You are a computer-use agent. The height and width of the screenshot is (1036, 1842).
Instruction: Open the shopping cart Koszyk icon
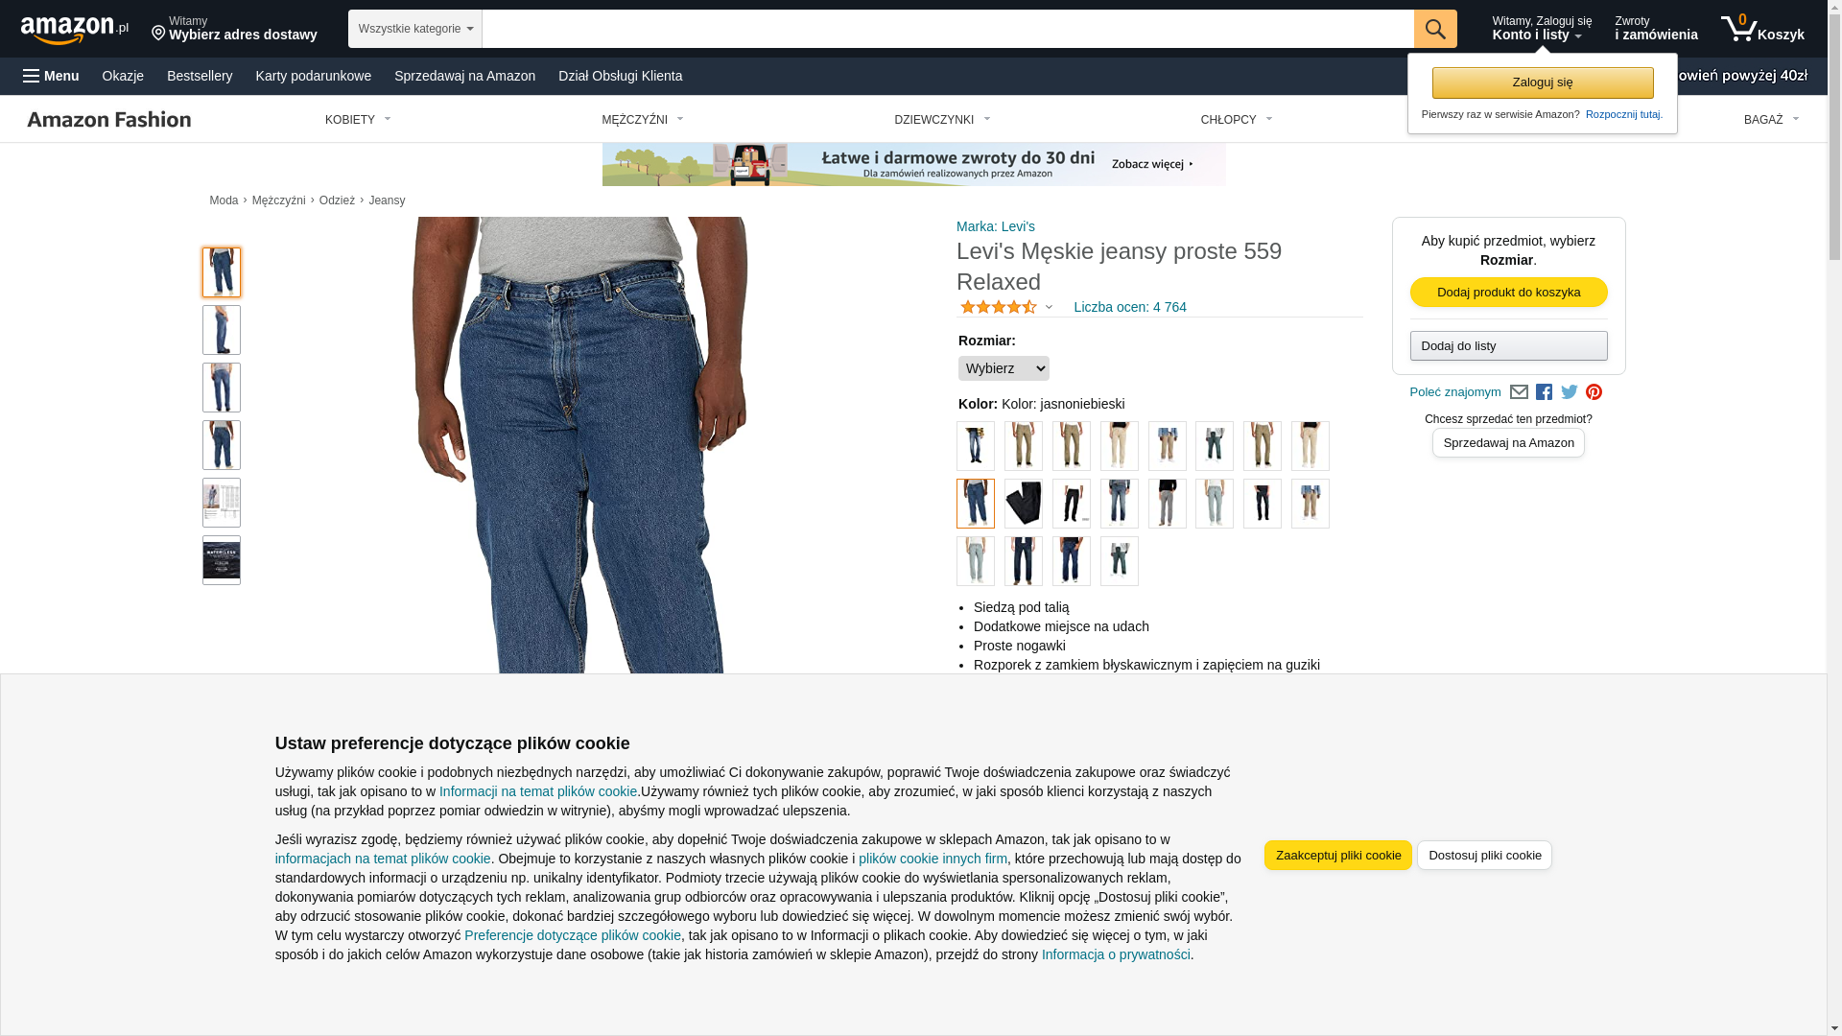(1762, 29)
